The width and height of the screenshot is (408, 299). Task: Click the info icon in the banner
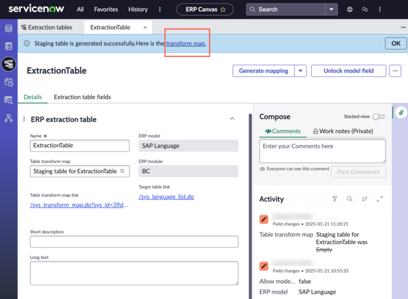click(x=27, y=43)
